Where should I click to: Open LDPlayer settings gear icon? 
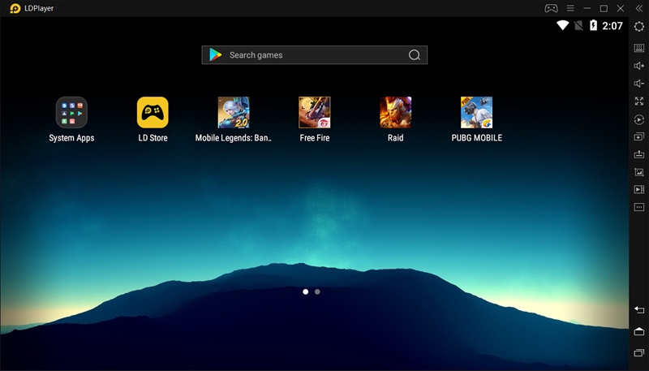(638, 26)
